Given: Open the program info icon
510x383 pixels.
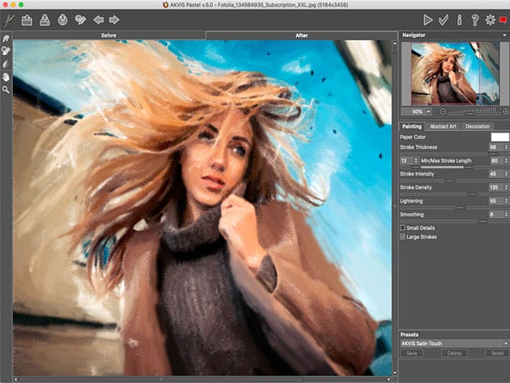Looking at the screenshot, I should (459, 19).
